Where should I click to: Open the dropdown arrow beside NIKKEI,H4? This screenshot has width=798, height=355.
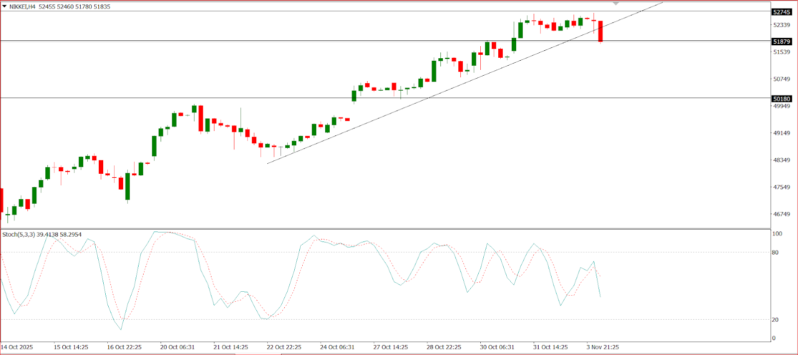point(4,6)
